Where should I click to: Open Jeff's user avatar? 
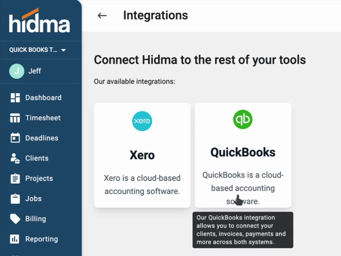(17, 71)
